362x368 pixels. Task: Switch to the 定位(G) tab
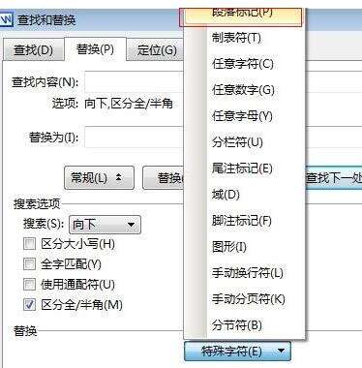pyautogui.click(x=156, y=49)
